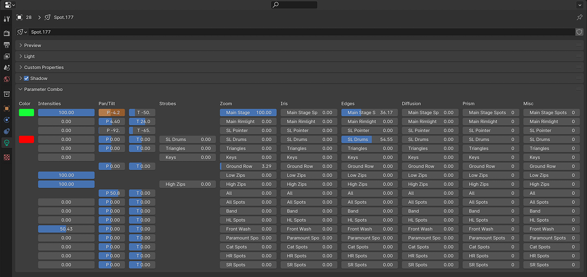Open the options dropdown at the top right
The image size is (587, 277).
tap(579, 5)
